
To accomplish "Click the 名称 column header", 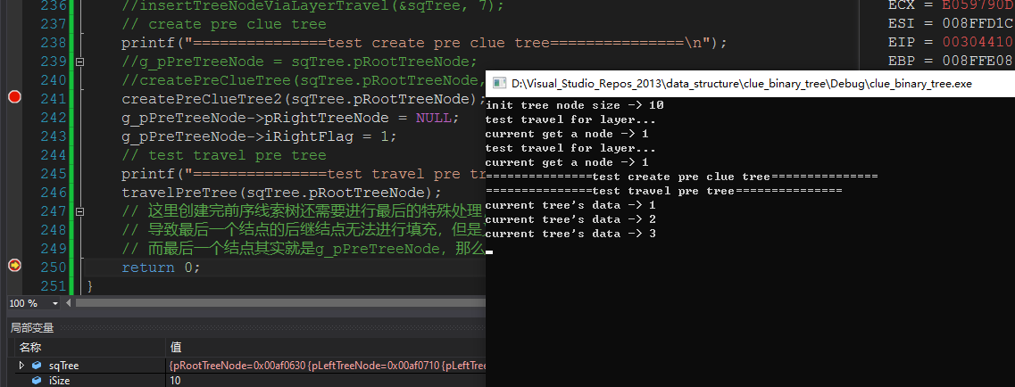I will click(30, 348).
